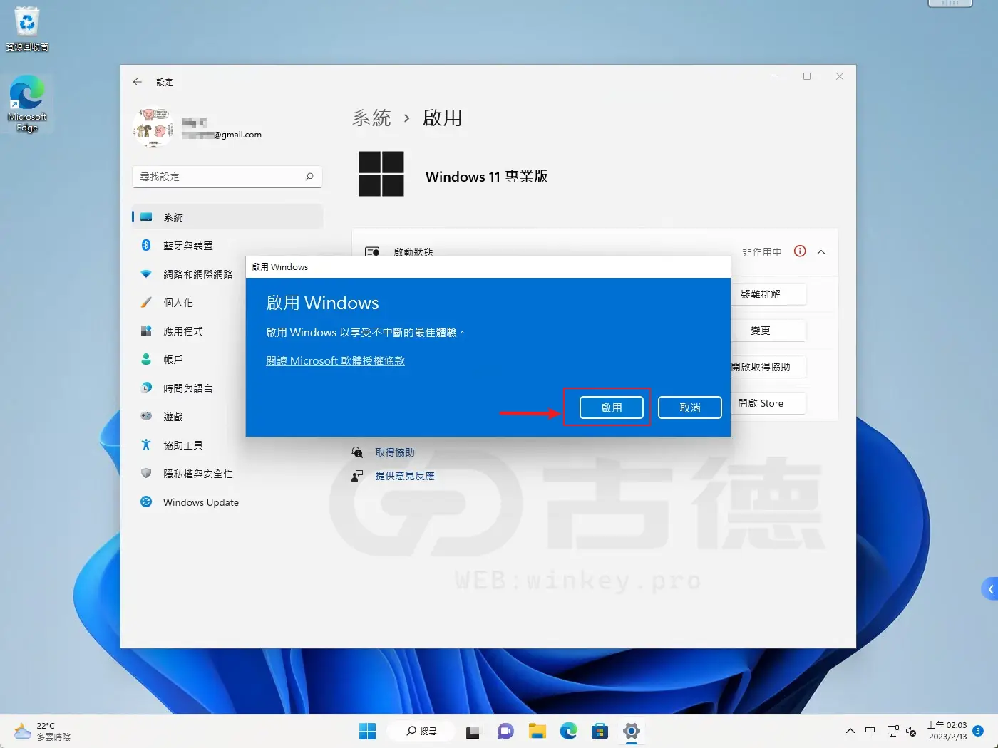Screen dimensions: 998x748
Task: Click the taskbar 搜尋 box
Action: point(421,731)
